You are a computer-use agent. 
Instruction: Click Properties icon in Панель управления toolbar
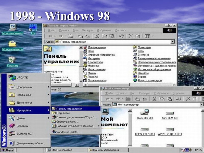tap(138, 36)
